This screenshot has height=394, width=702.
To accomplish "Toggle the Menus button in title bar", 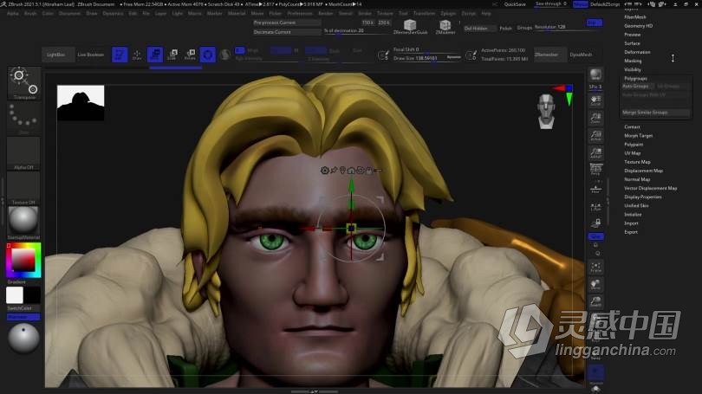I will (580, 4).
